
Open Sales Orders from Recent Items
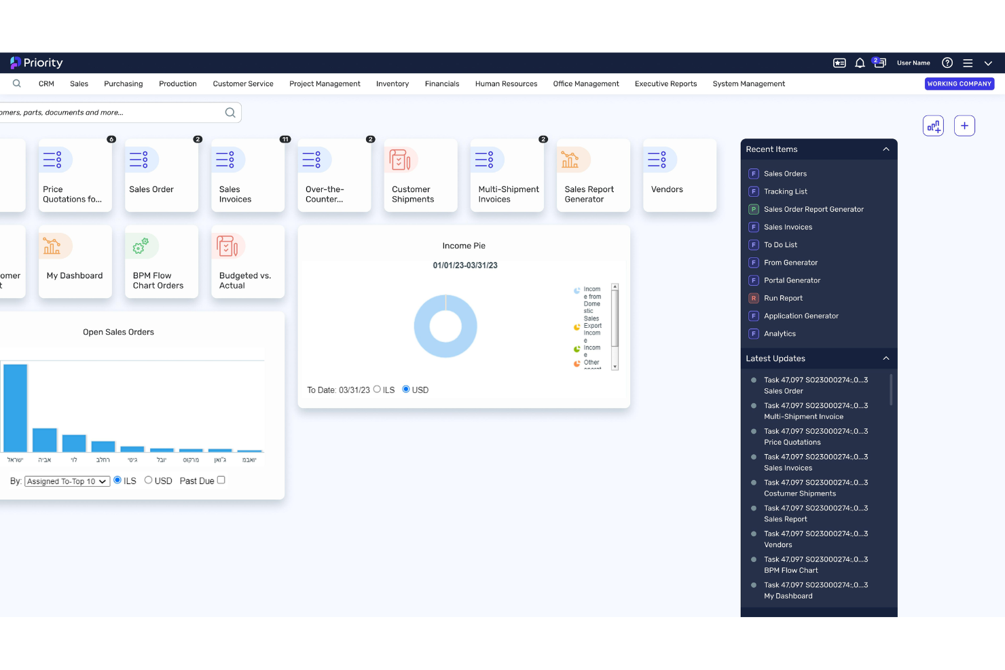pyautogui.click(x=786, y=173)
